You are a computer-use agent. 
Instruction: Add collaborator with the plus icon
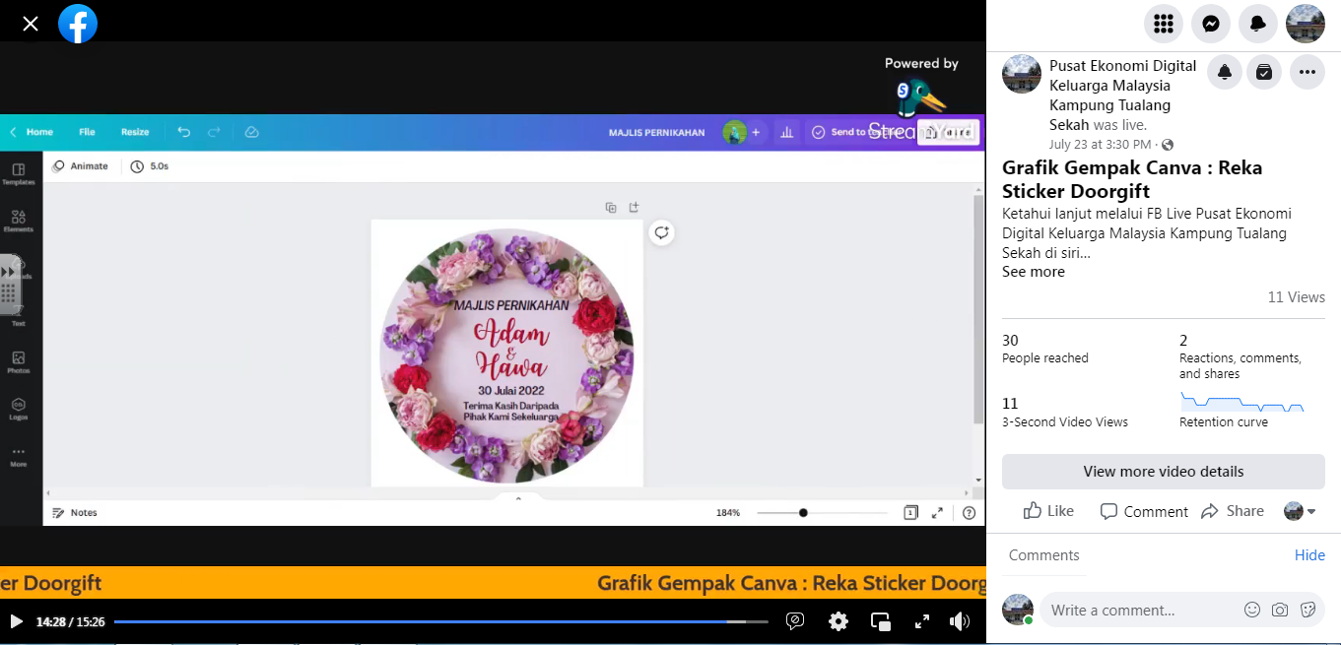point(756,132)
